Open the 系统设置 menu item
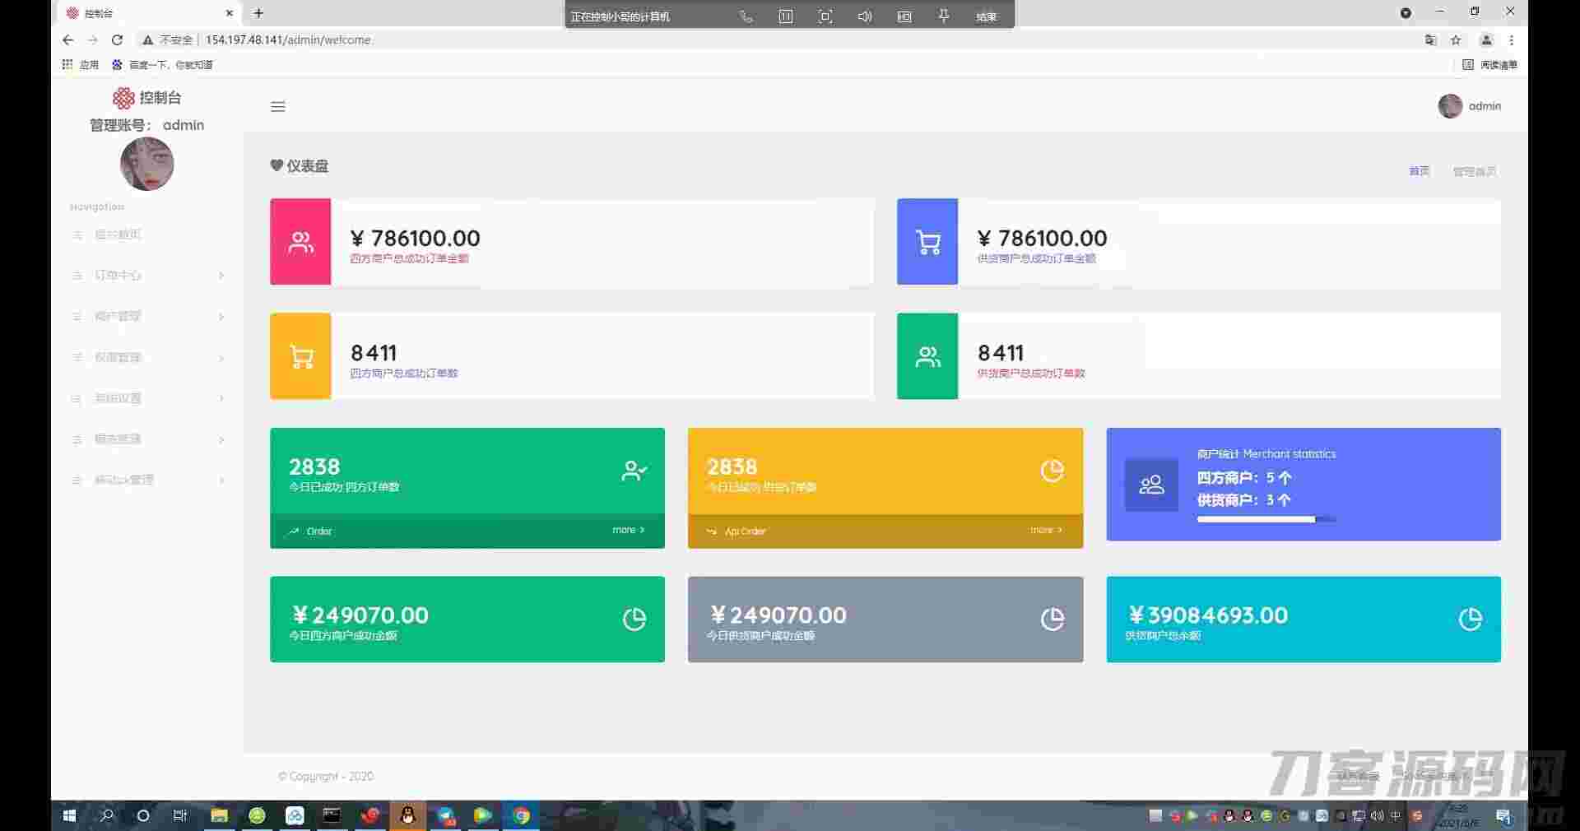 point(148,399)
